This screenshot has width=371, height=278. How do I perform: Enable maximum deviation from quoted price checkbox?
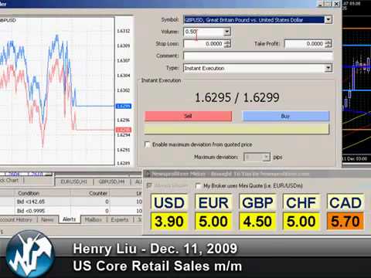[148, 144]
